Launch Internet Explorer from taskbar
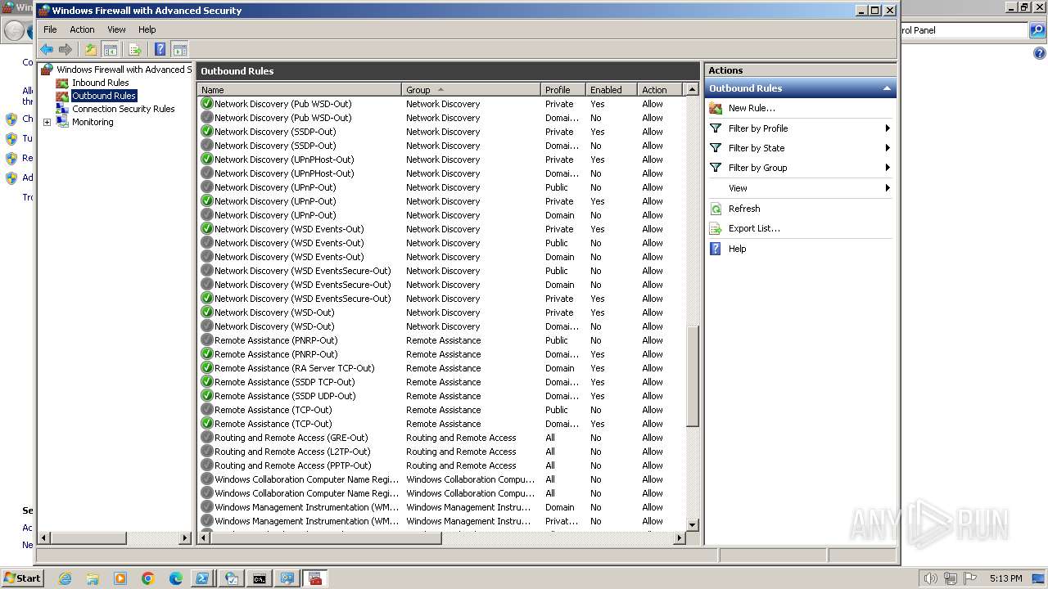The image size is (1048, 589). pos(65,578)
